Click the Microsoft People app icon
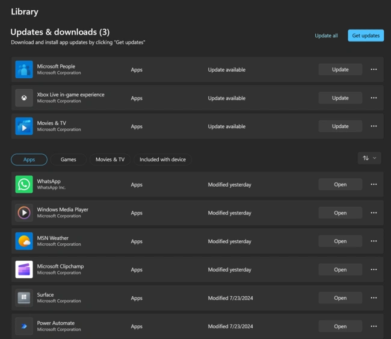The width and height of the screenshot is (391, 339). 24,69
